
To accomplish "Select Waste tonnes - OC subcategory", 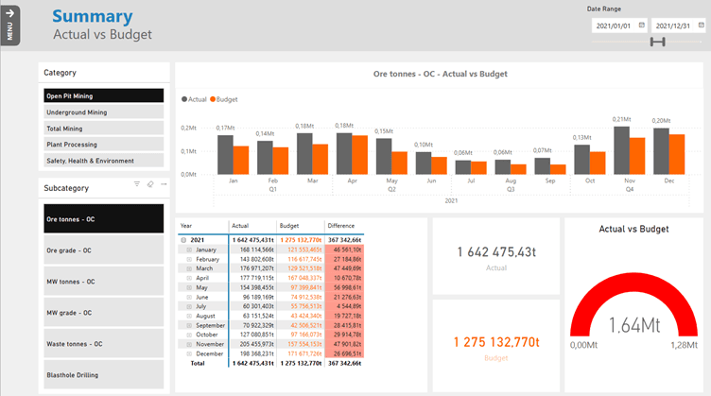I will tap(104, 344).
